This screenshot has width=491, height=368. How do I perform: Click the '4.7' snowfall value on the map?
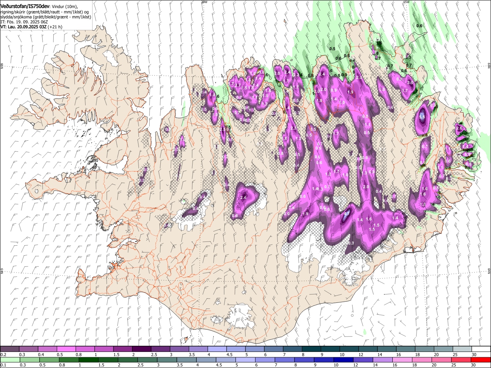(x=347, y=214)
